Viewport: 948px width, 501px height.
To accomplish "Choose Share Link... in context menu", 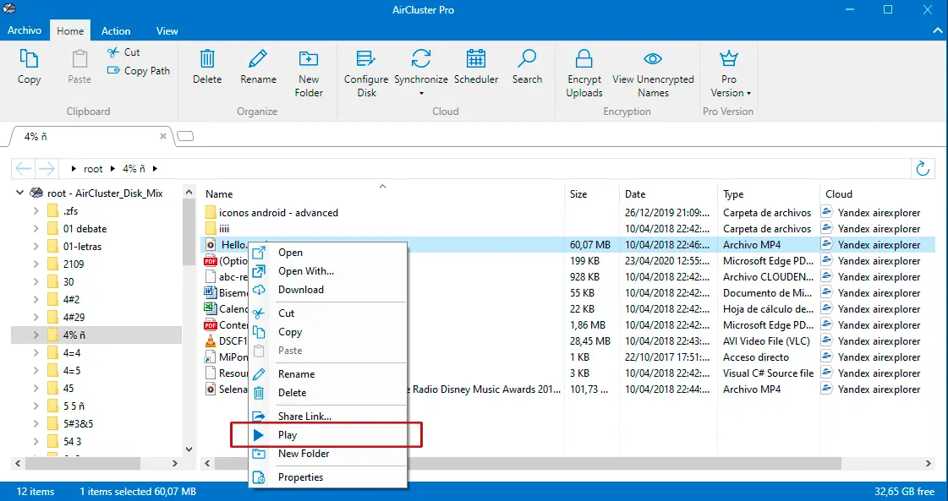I will 327,417.
